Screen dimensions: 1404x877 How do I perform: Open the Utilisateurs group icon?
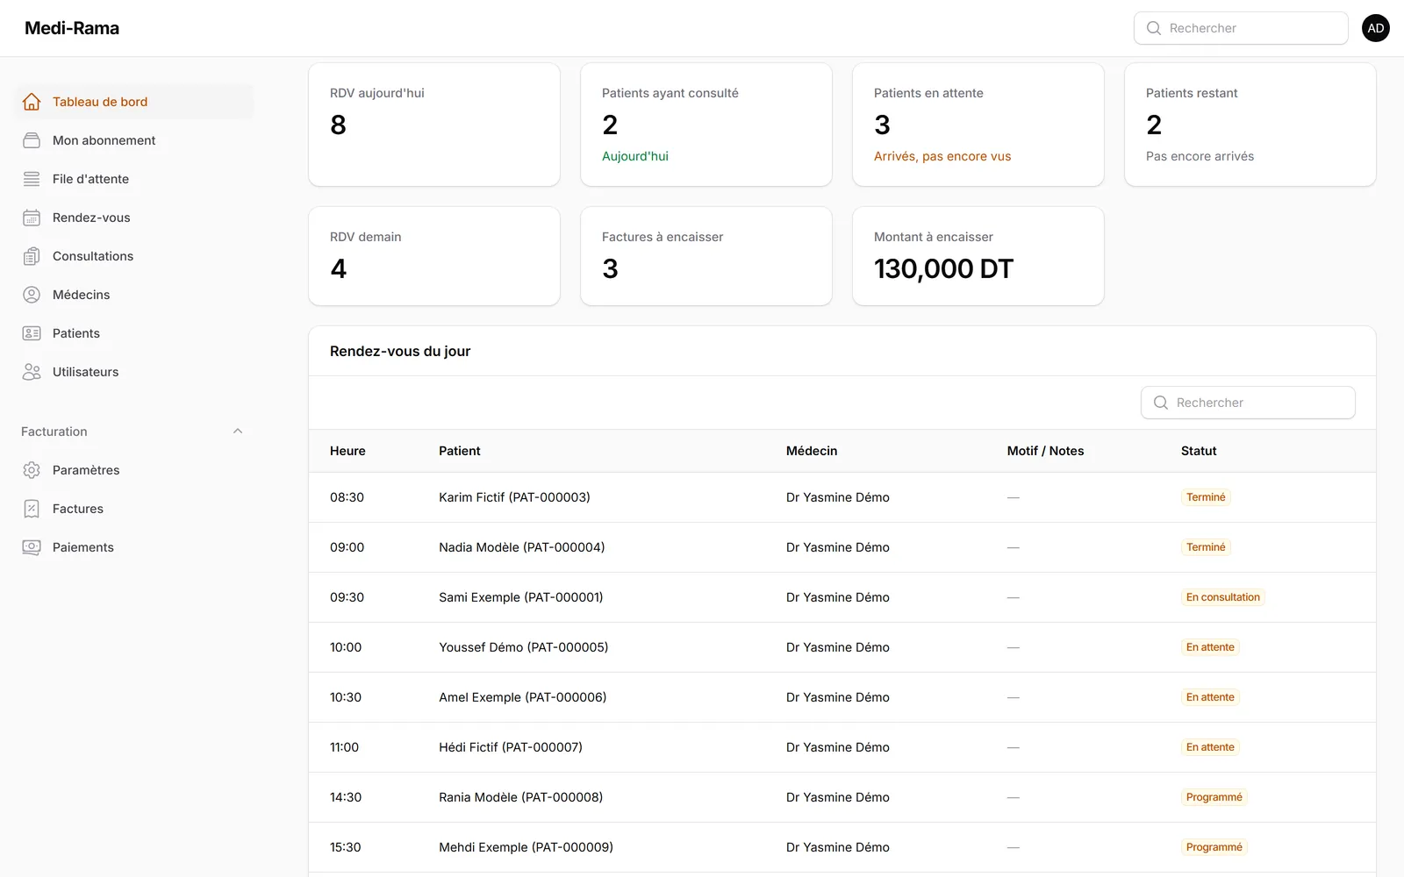point(32,372)
